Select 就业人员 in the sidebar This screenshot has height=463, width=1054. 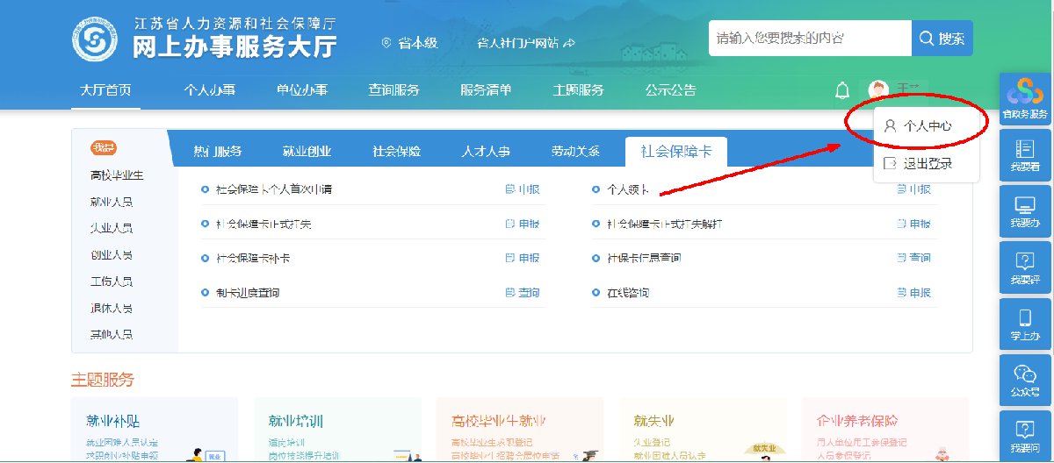point(112,202)
